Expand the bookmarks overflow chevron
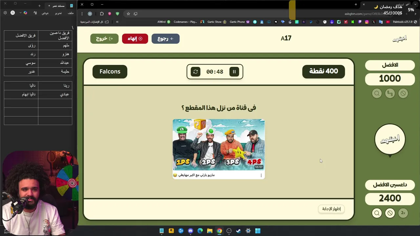The image size is (420, 236). click(x=117, y=22)
